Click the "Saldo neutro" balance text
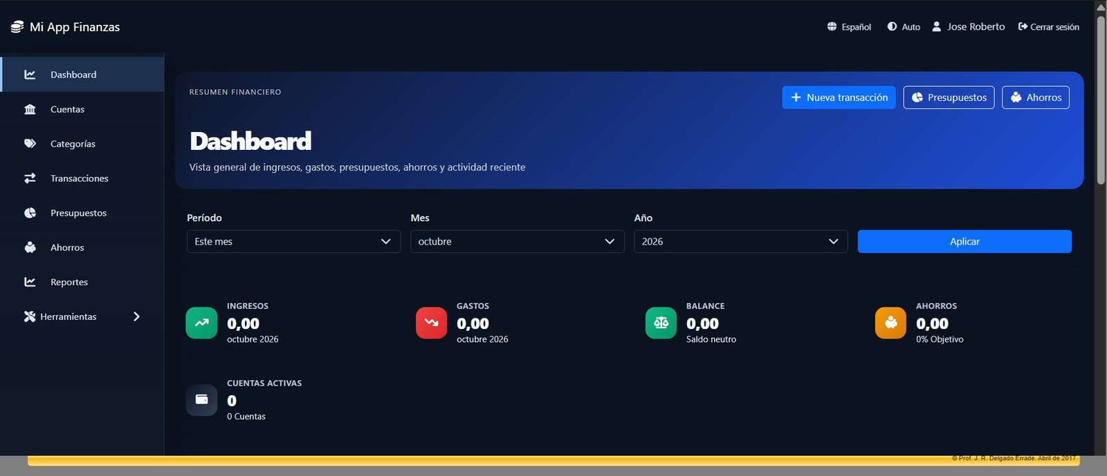This screenshot has width=1107, height=476. pyautogui.click(x=711, y=339)
